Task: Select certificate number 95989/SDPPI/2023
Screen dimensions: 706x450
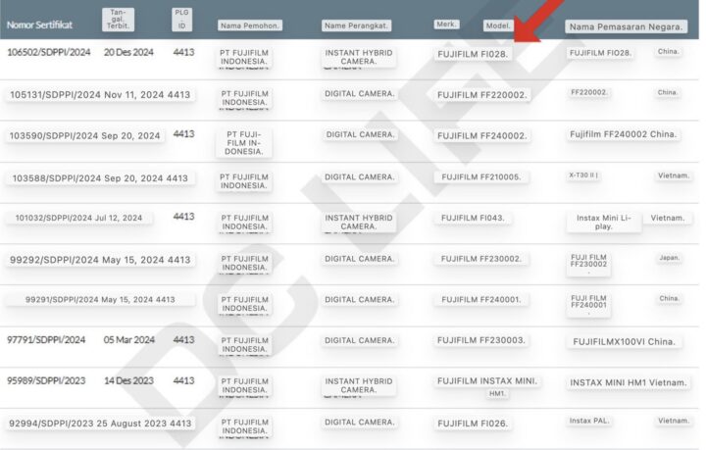Action: coord(46,380)
